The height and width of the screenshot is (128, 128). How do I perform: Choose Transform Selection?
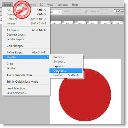pyautogui.click(x=26, y=75)
